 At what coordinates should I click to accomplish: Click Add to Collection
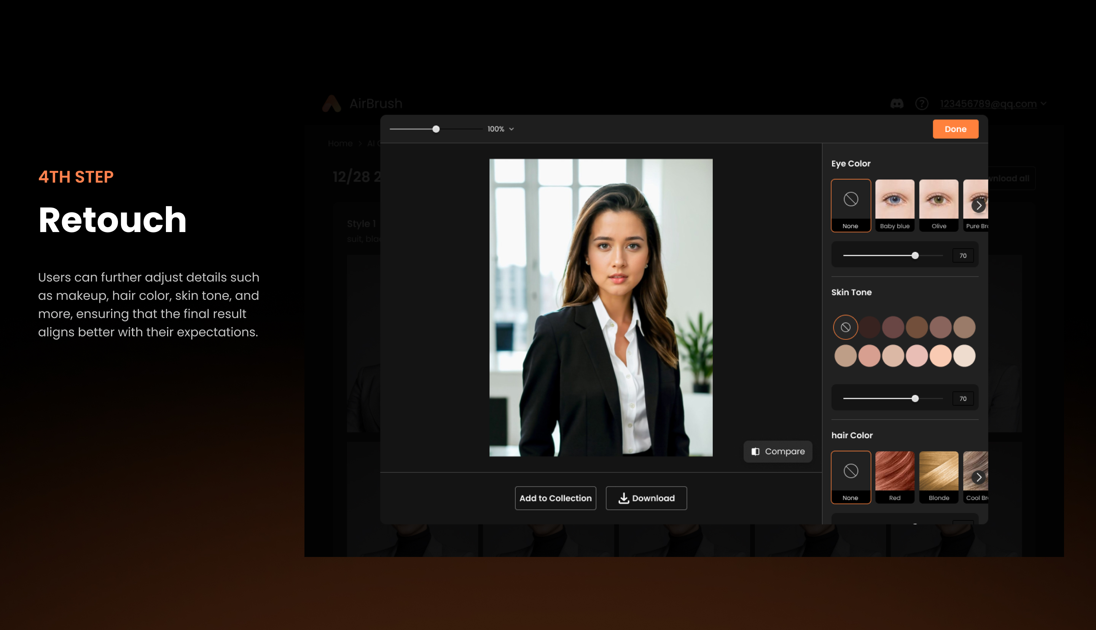point(555,498)
